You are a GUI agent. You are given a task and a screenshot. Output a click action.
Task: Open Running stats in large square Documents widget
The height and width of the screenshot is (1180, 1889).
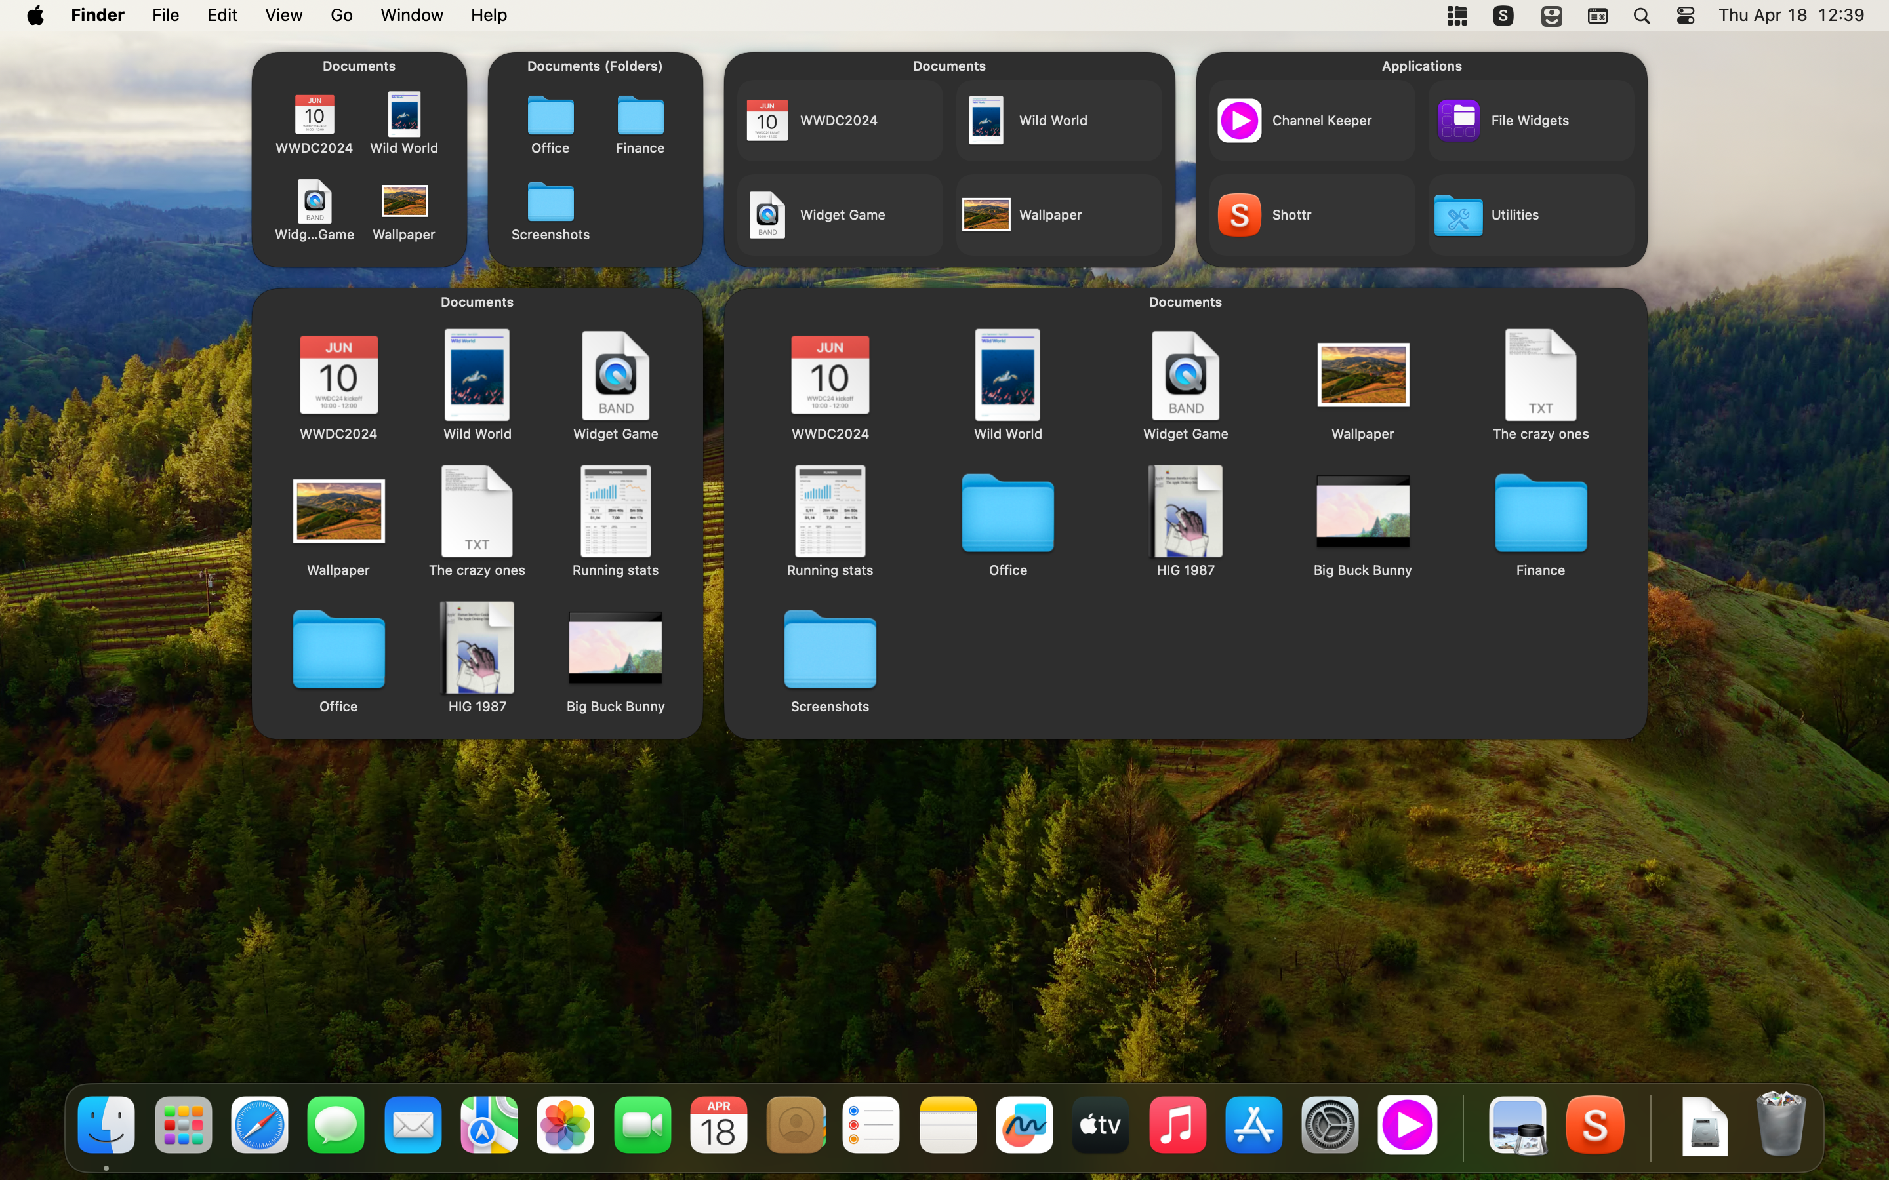(x=615, y=521)
